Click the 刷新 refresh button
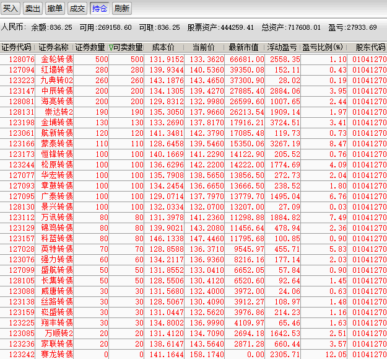The height and width of the screenshot is (359, 387). click(x=122, y=9)
